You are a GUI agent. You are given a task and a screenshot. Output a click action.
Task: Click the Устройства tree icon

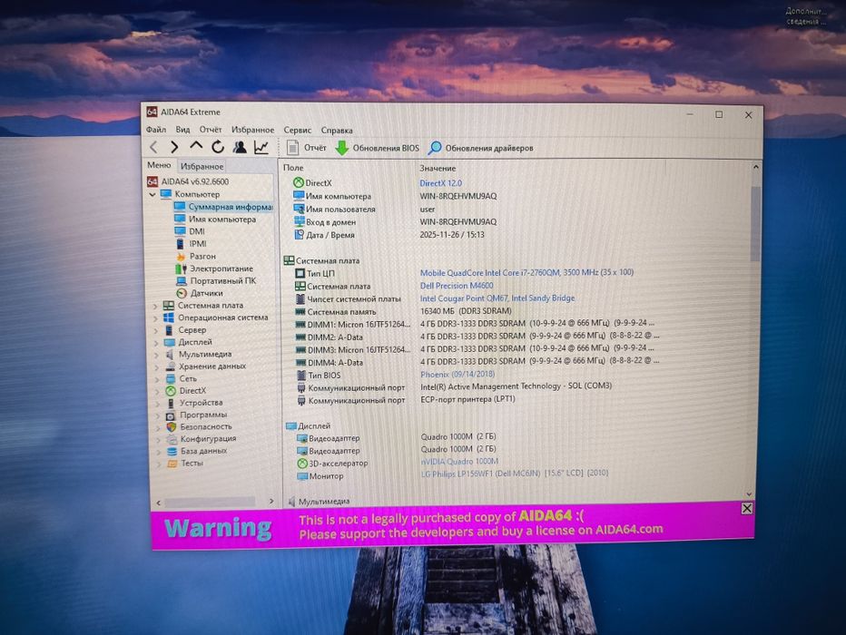pyautogui.click(x=171, y=403)
